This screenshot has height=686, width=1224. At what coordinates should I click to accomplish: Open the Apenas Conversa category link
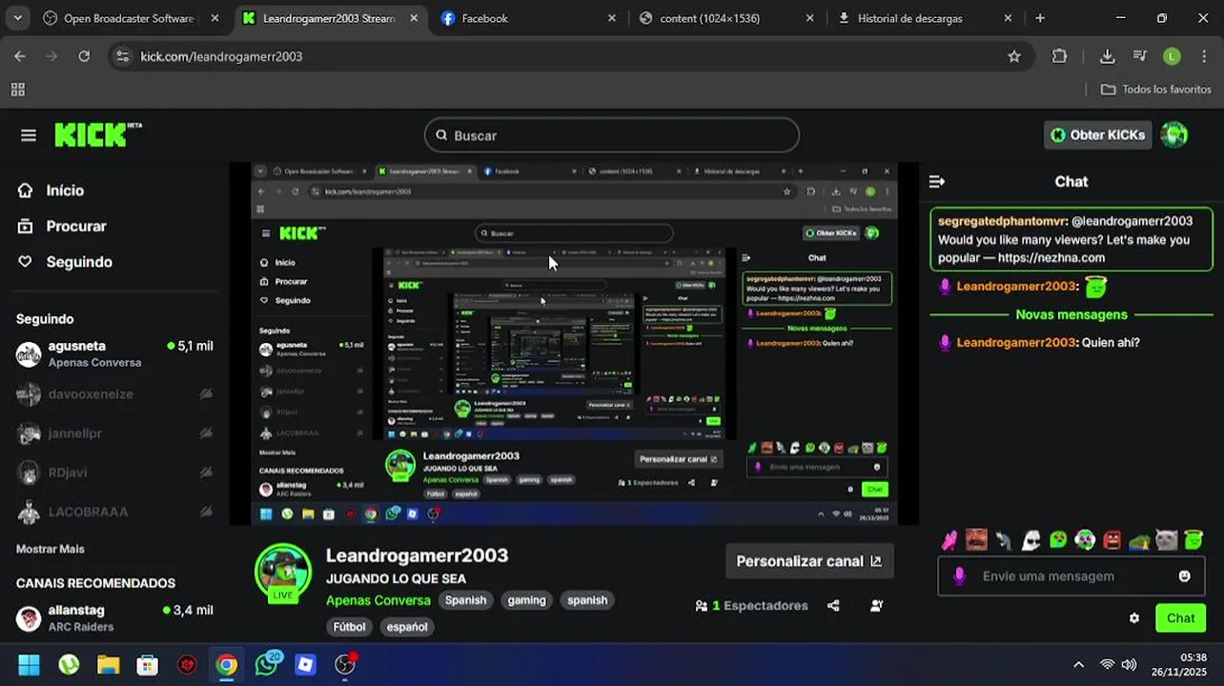pyautogui.click(x=378, y=600)
